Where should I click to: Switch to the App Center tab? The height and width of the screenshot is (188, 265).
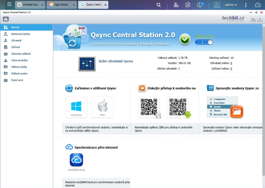click(x=61, y=5)
